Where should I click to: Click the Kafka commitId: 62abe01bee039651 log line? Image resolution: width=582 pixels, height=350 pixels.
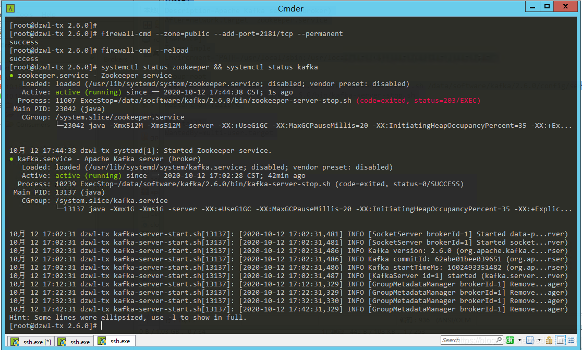(x=288, y=259)
